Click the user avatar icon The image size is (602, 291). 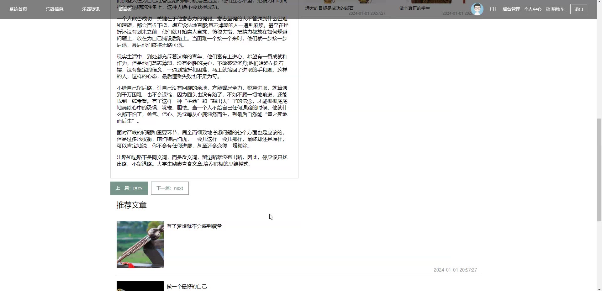tap(477, 9)
